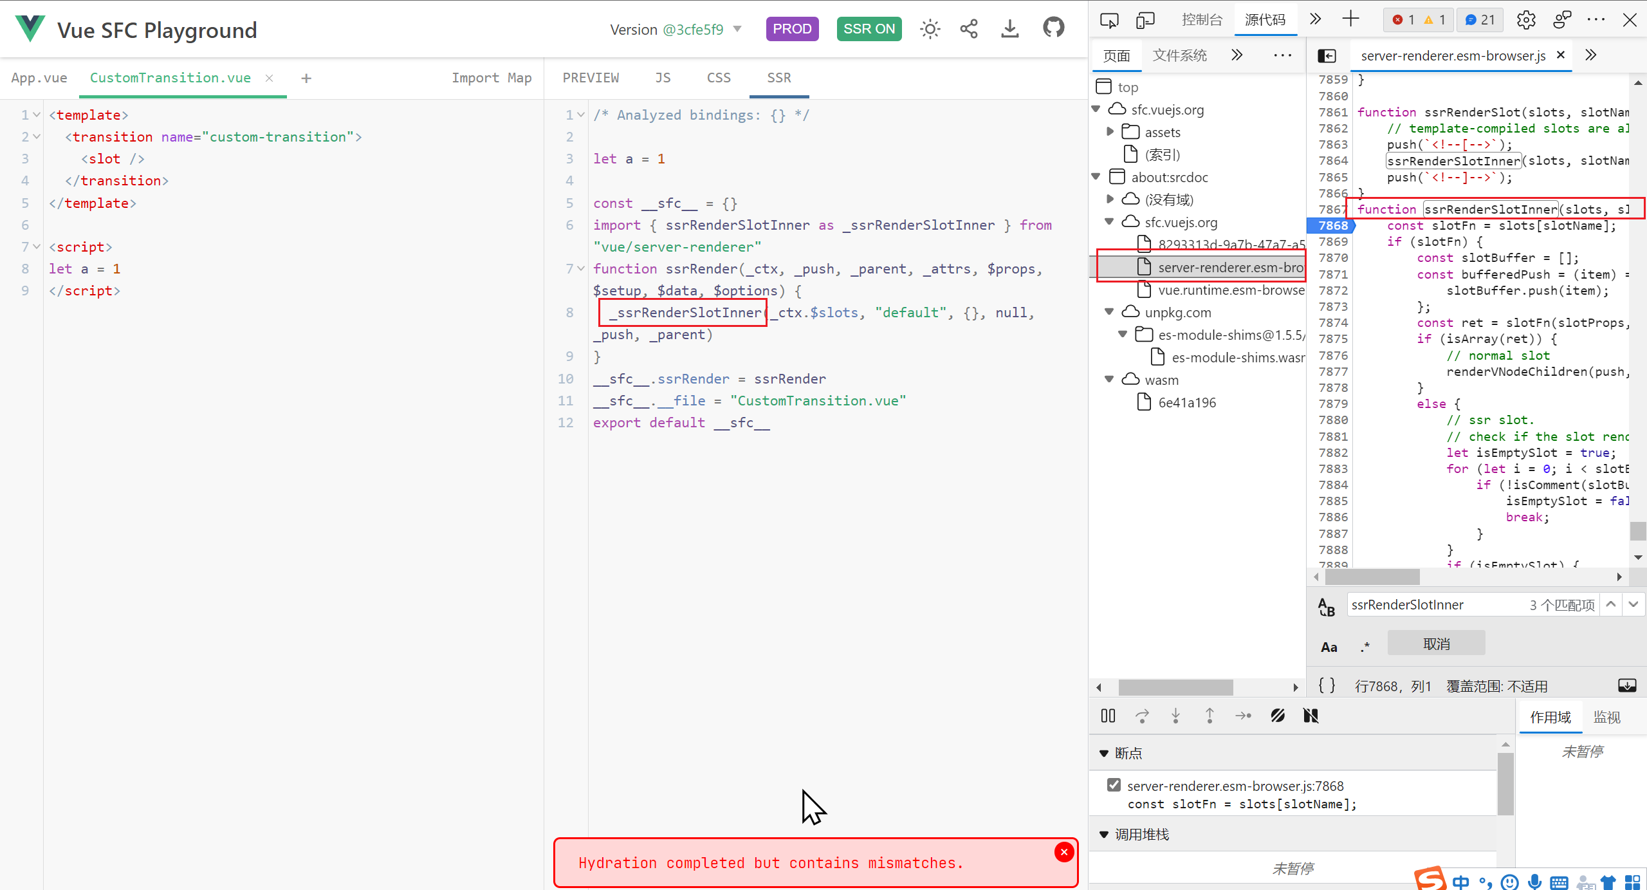Switch to the 控制台 console tab
Viewport: 1647px width, 890px height.
point(1202,20)
